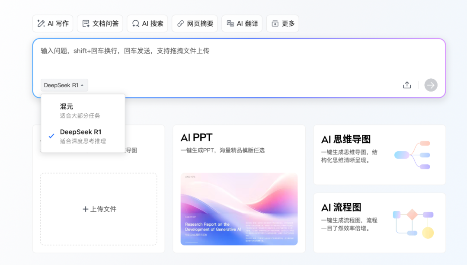Open the AI 翻译 tool
The width and height of the screenshot is (467, 265).
point(242,23)
